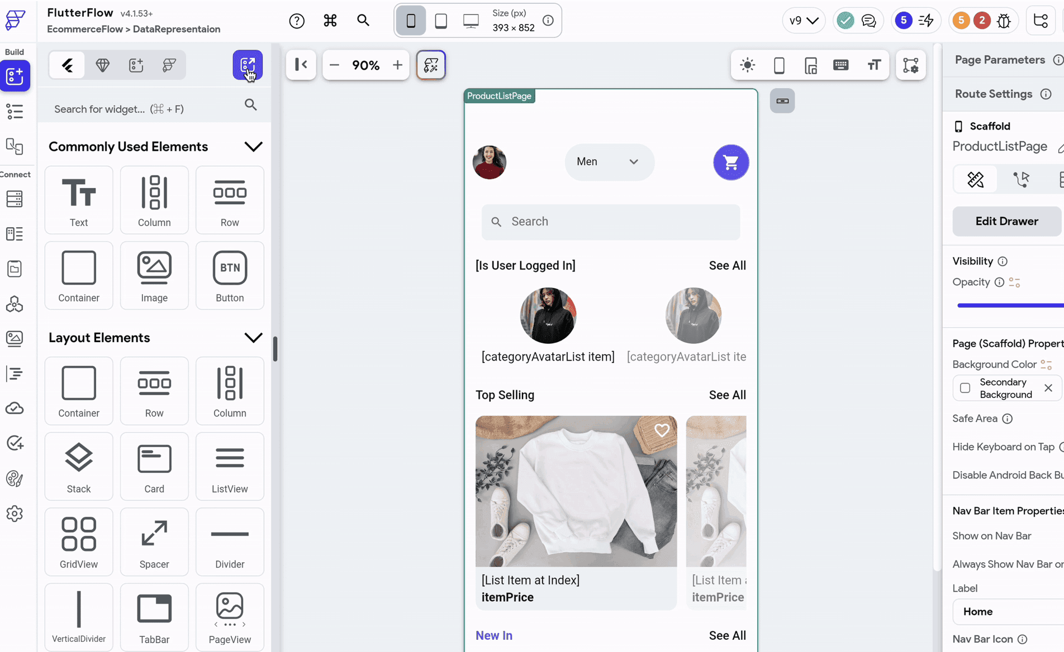Collapse the left panel with arrow button

(x=301, y=65)
